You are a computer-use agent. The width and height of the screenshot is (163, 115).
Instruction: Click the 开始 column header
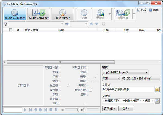106,30
